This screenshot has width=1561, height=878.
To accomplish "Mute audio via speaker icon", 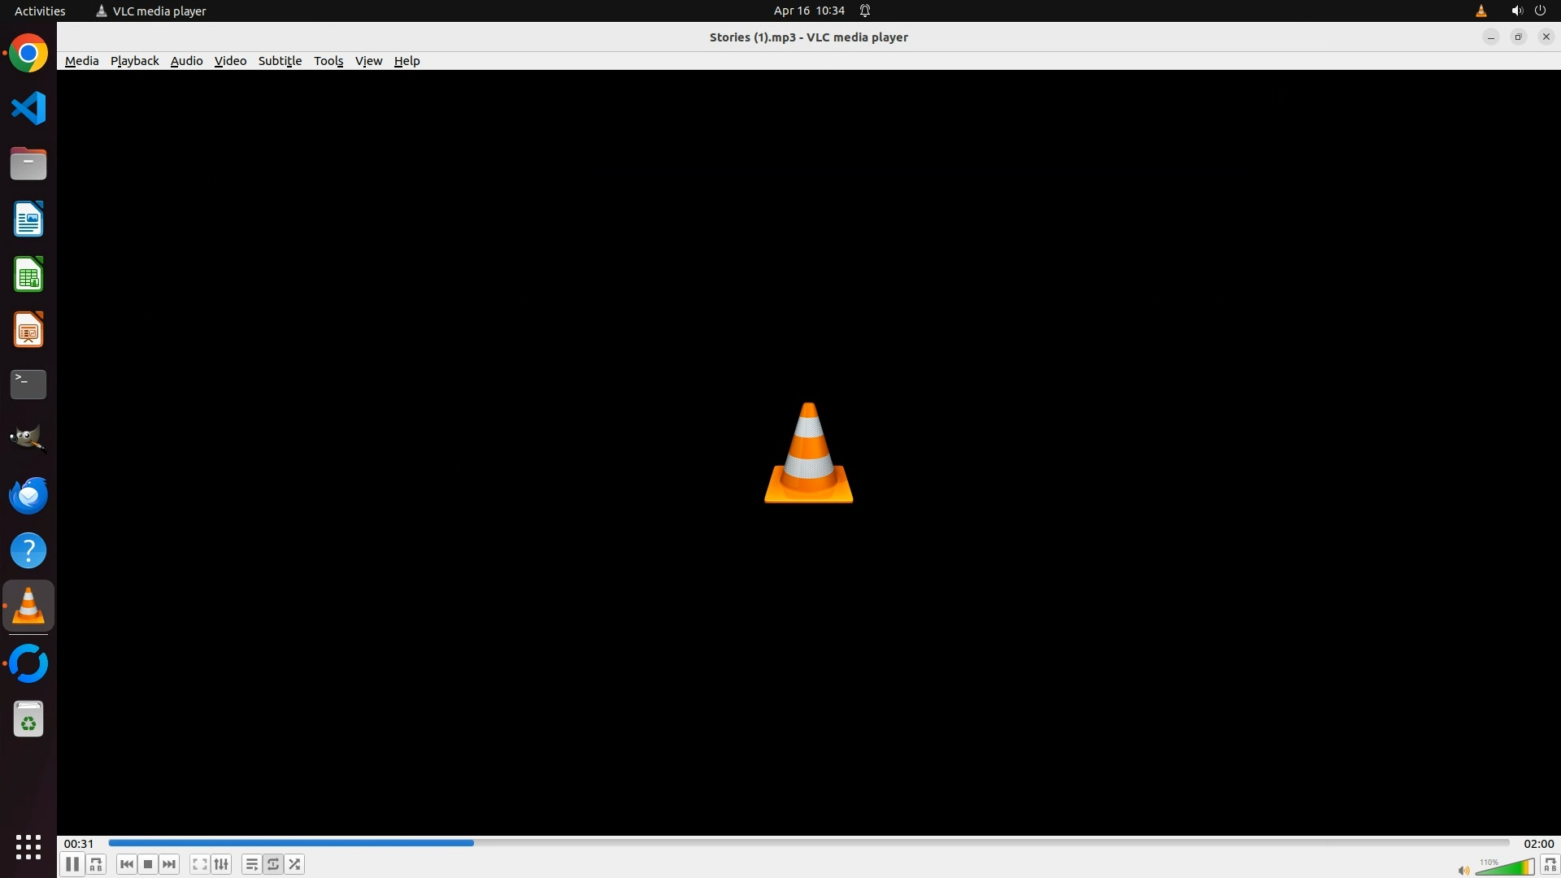I will (1463, 870).
